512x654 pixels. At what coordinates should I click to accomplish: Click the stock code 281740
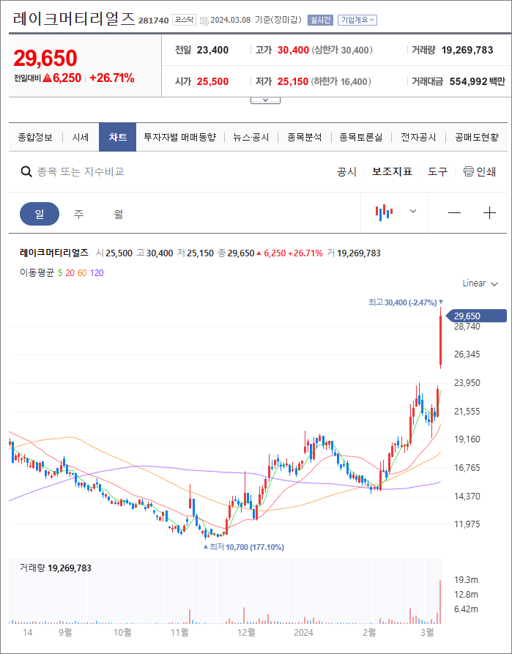[154, 21]
